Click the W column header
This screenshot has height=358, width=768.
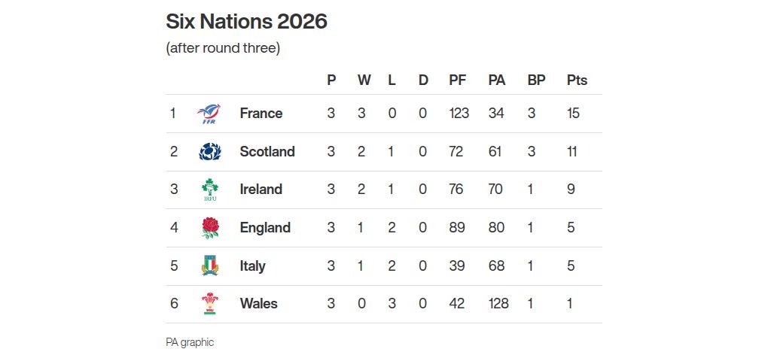364,80
